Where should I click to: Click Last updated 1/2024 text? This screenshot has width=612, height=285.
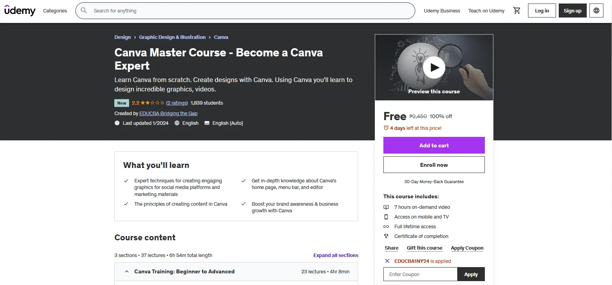pos(145,123)
